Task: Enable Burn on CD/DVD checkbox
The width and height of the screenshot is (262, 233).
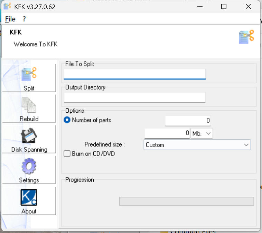Action: 67,154
